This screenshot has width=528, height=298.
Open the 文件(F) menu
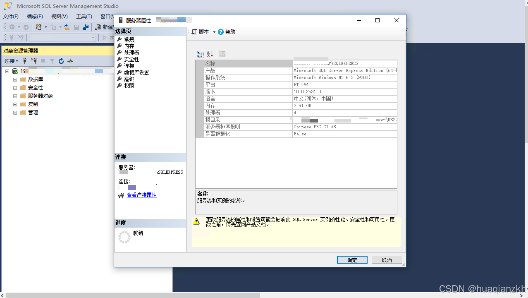11,17
